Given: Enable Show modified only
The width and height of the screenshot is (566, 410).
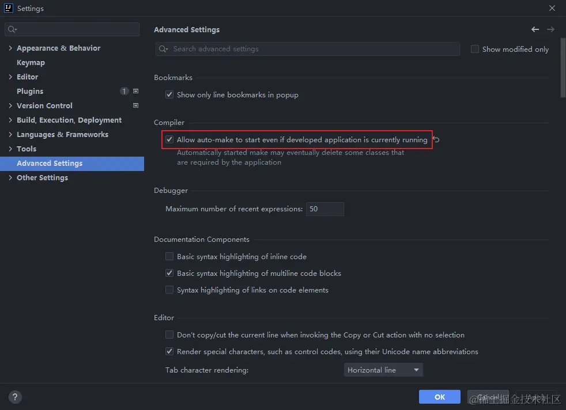Looking at the screenshot, I should point(474,49).
